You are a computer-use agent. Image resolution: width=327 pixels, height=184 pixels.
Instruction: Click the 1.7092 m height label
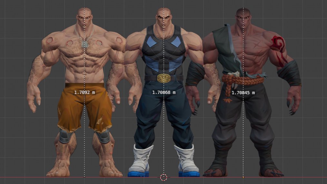pyautogui.click(x=84, y=92)
